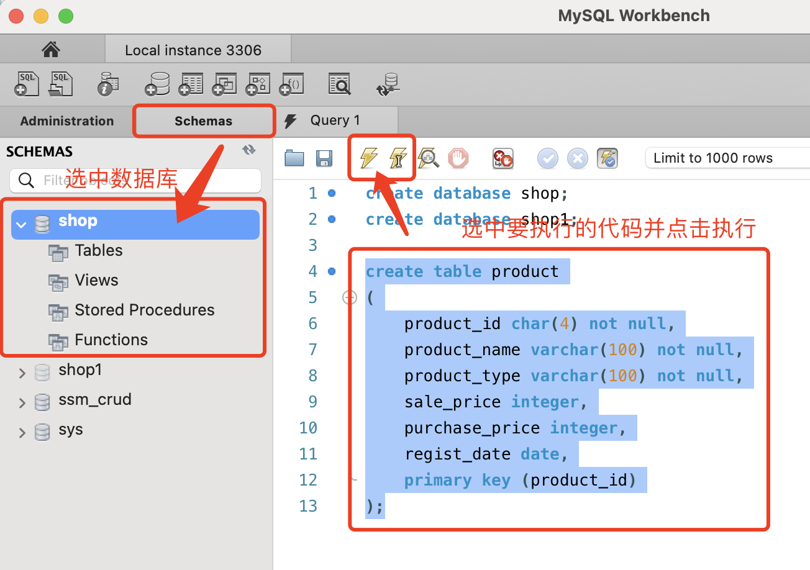This screenshot has height=570, width=810.
Task: Switch to Schemas tab
Action: point(204,121)
